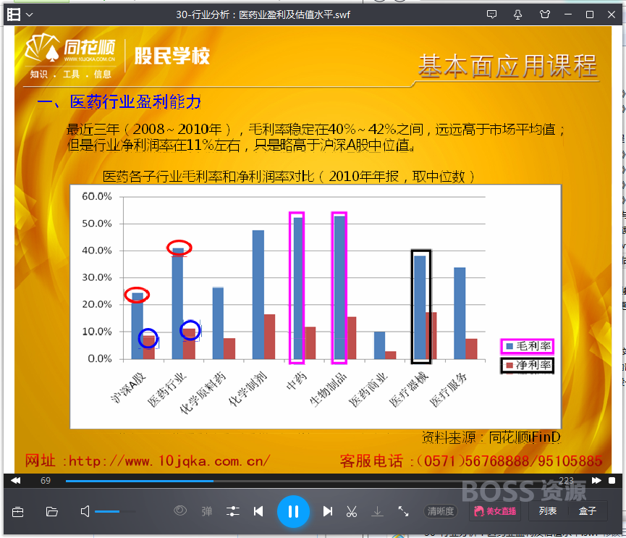Screen dimensions: 626x538
Task: Click the 基本面应用课程 header text
Action: point(508,66)
